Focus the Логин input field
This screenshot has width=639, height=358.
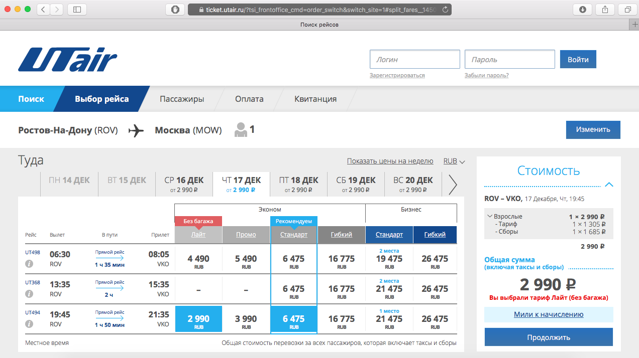(415, 59)
